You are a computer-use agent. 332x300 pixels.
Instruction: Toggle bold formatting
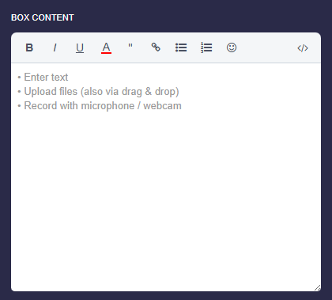[x=29, y=47]
